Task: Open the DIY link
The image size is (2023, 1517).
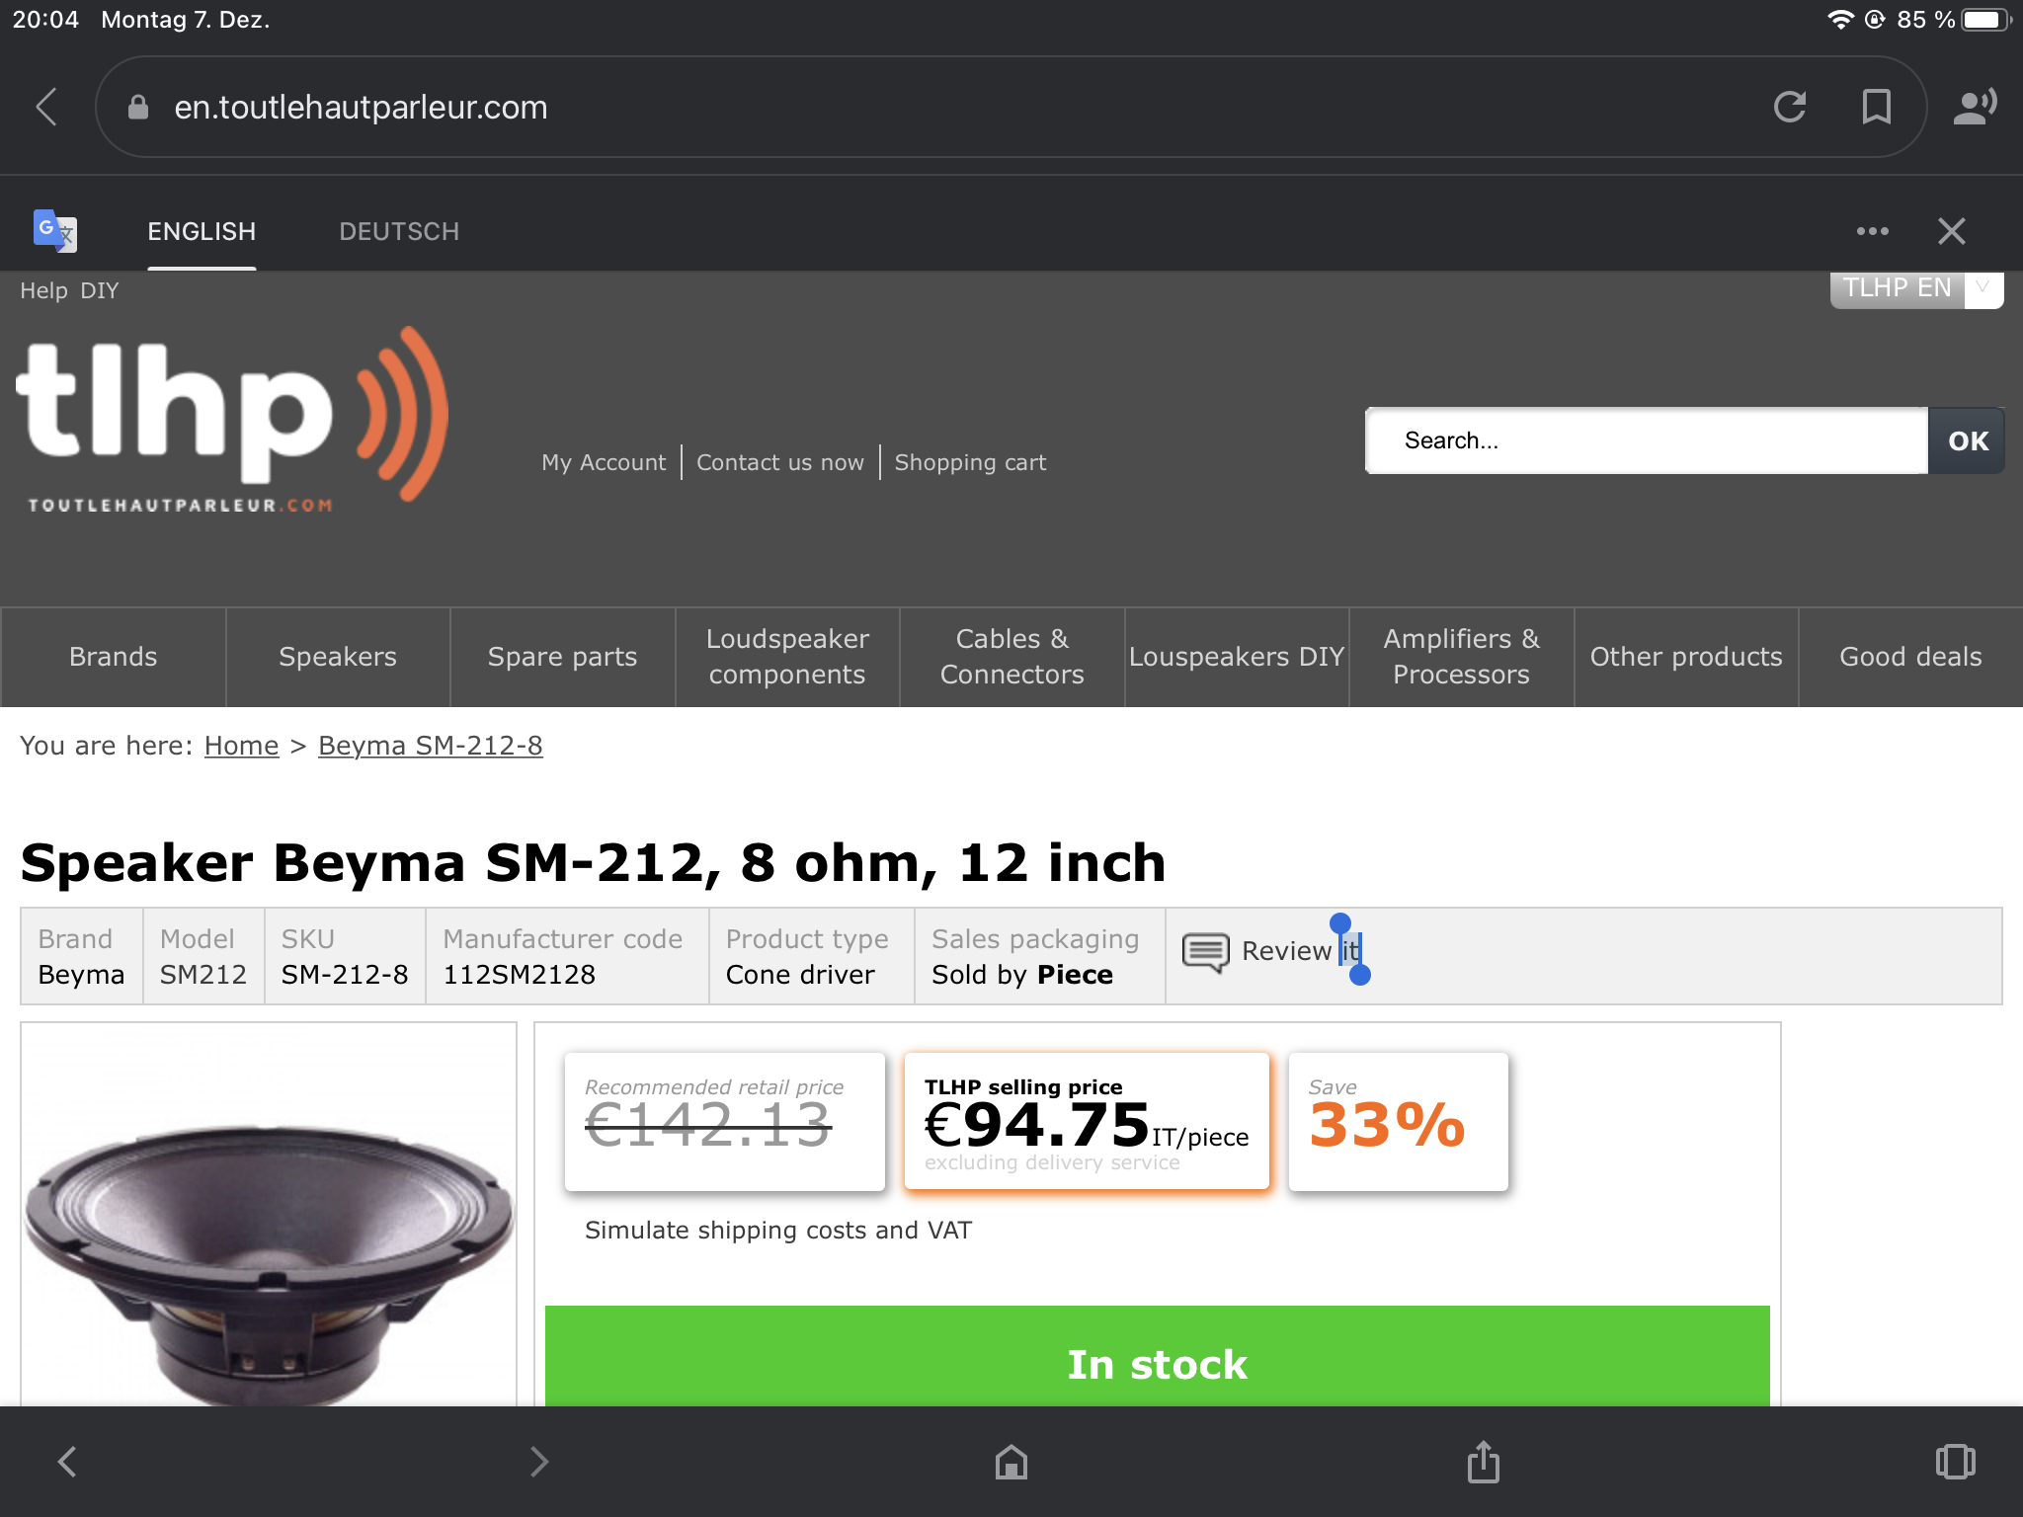Action: 99,290
